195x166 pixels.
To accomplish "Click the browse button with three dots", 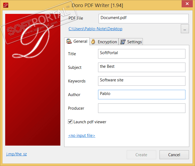I will click(x=185, y=29).
